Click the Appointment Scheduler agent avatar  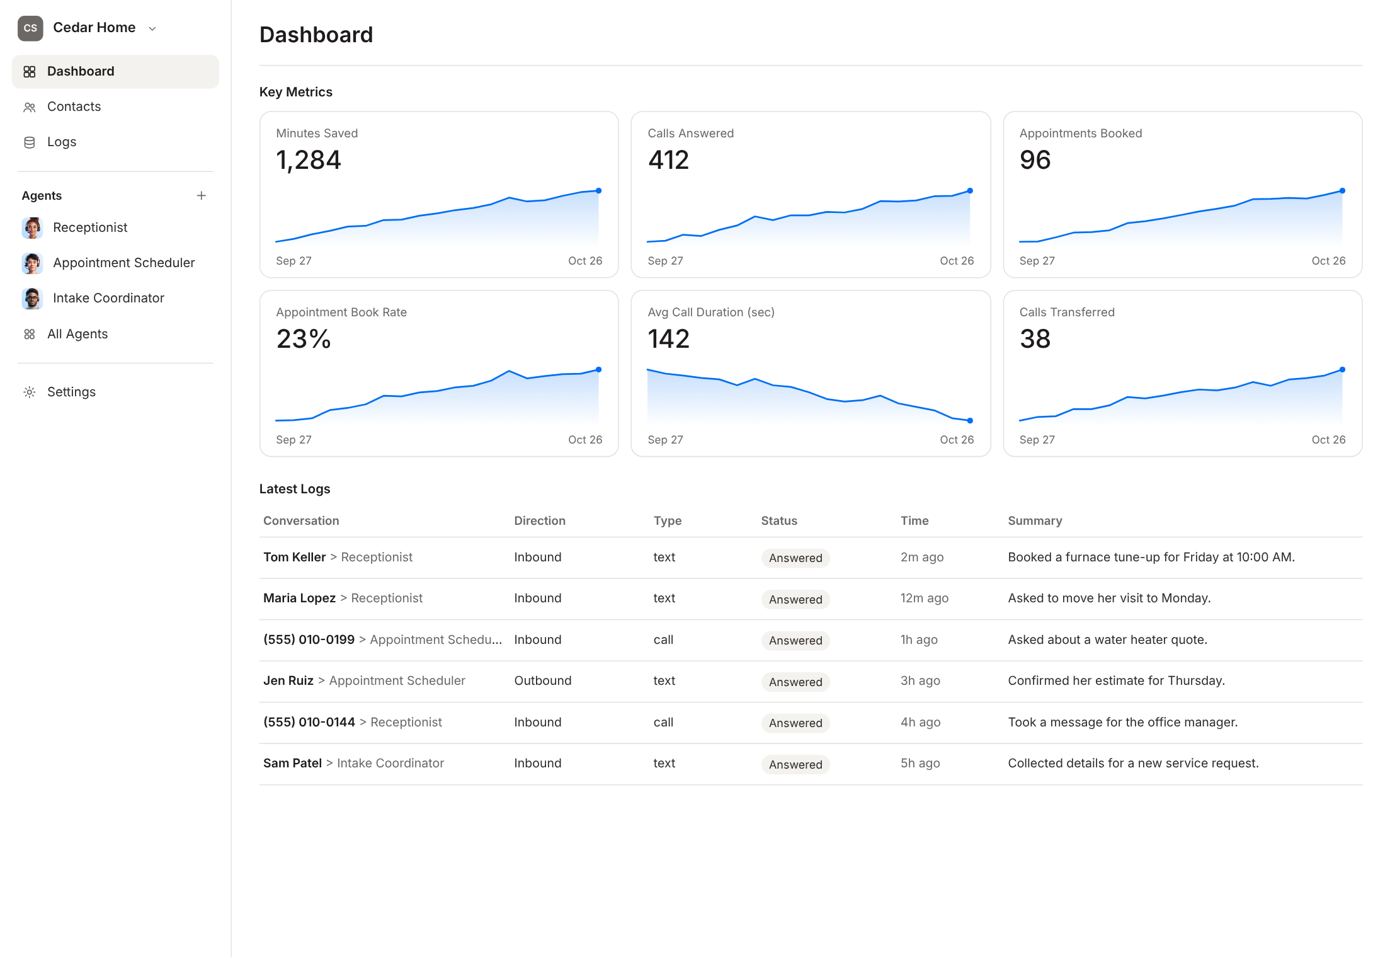32,263
